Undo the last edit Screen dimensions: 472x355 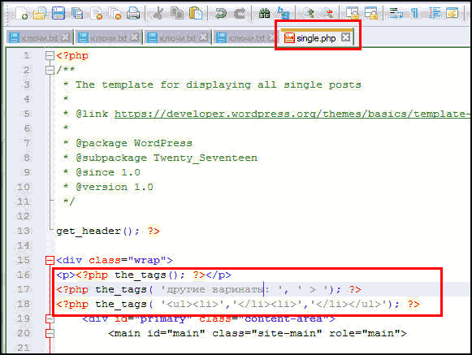(x=221, y=13)
